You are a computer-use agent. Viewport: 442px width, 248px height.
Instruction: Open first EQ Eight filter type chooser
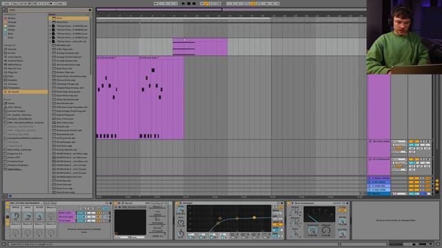(x=191, y=234)
